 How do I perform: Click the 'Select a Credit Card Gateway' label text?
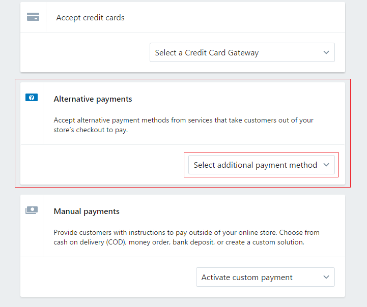click(207, 53)
